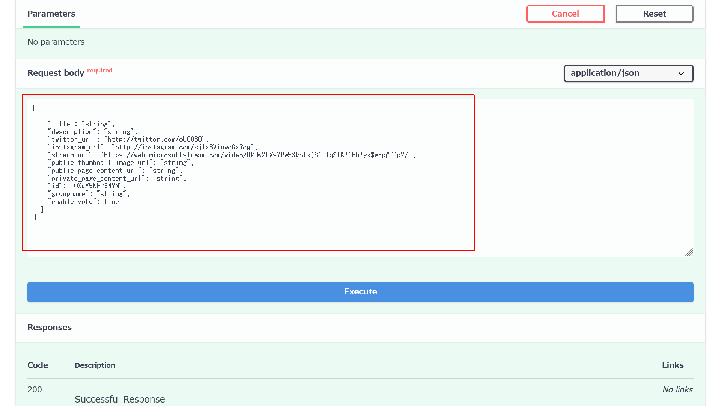Image resolution: width=721 pixels, height=406 pixels.
Task: Place the cursor on the stream_url line
Action: point(232,155)
